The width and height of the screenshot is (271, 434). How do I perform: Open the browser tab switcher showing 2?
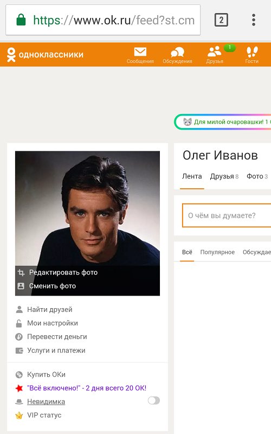point(221,20)
